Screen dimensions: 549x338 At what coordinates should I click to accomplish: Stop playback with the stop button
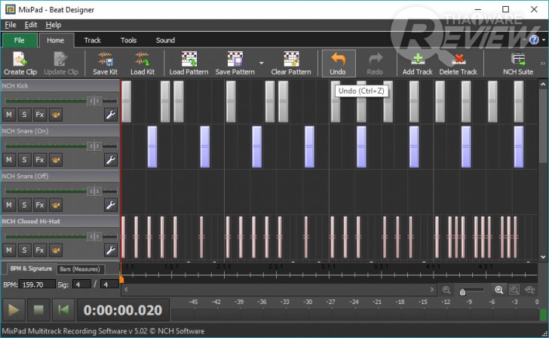click(x=38, y=310)
